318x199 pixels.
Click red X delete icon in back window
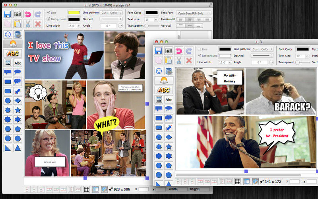click(38, 24)
